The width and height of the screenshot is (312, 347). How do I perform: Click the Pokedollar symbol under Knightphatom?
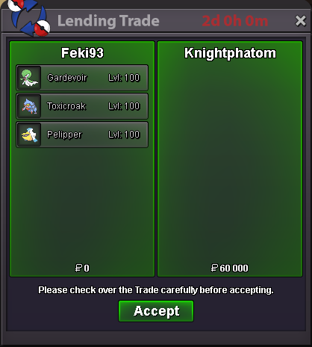pyautogui.click(x=214, y=268)
